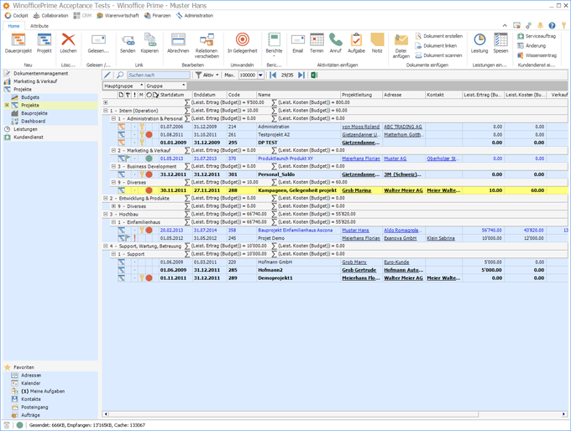Image resolution: width=571 pixels, height=431 pixels.
Task: Insert an Email activity
Action: tap(298, 44)
